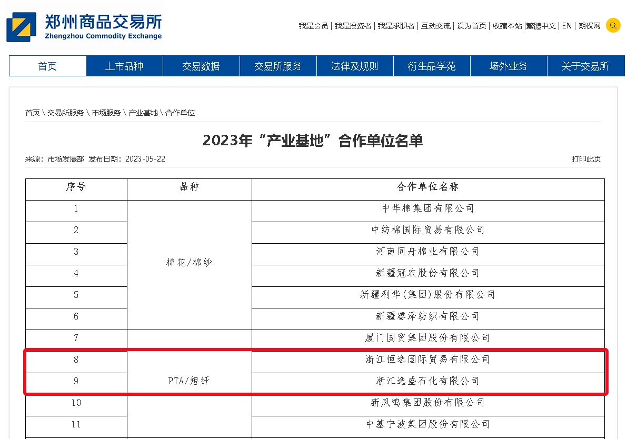Click 市场服务 breadcrumb link
Screen dimensions: 627x439
106,113
